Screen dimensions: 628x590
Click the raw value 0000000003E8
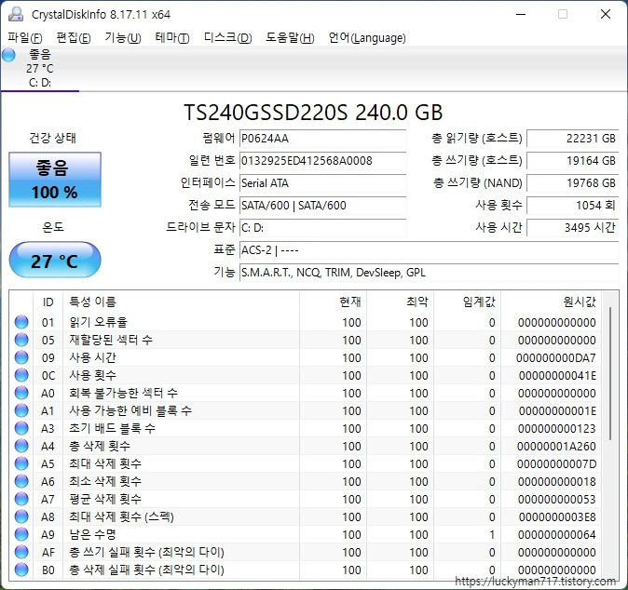[x=557, y=516]
